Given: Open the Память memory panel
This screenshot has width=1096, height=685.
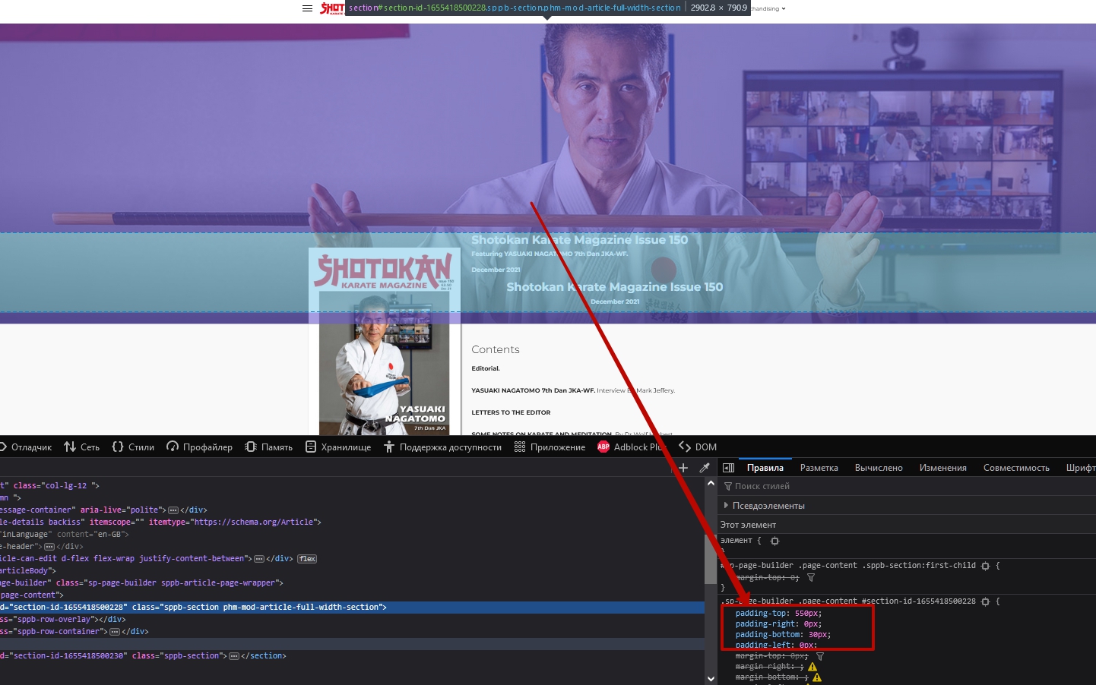Looking at the screenshot, I should (269, 447).
